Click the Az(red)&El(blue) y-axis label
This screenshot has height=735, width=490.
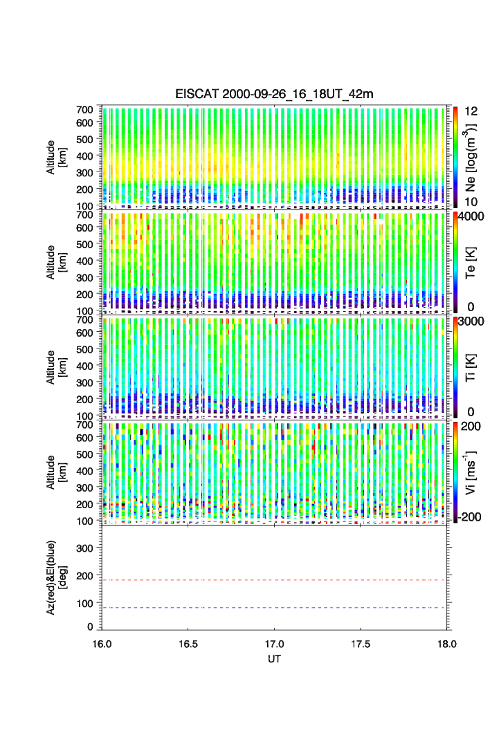(55, 577)
